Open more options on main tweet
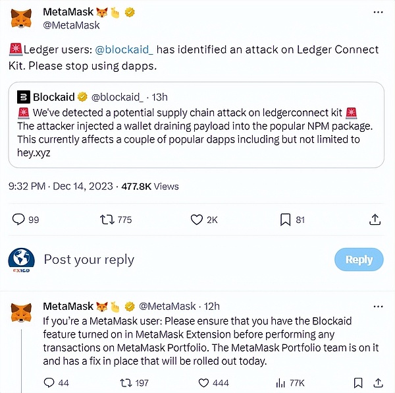395x393 pixels. pyautogui.click(x=377, y=13)
